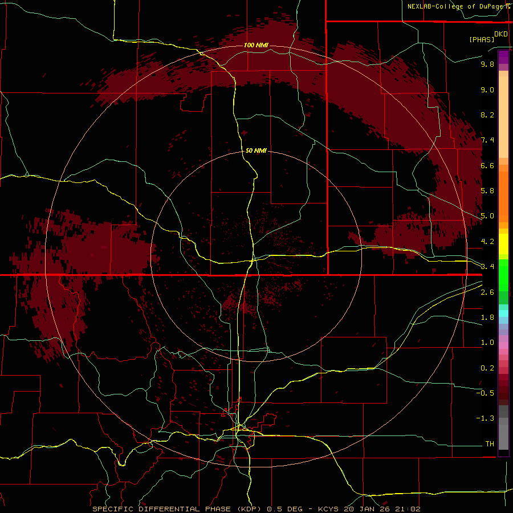Viewport: 513px width, 513px height.
Task: Click the 6.6 scale label
Action: pos(487,165)
